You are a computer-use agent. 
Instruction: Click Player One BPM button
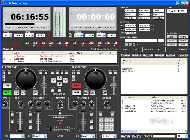[x=35, y=93]
